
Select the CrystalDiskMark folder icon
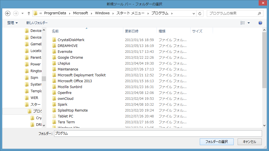(54, 40)
